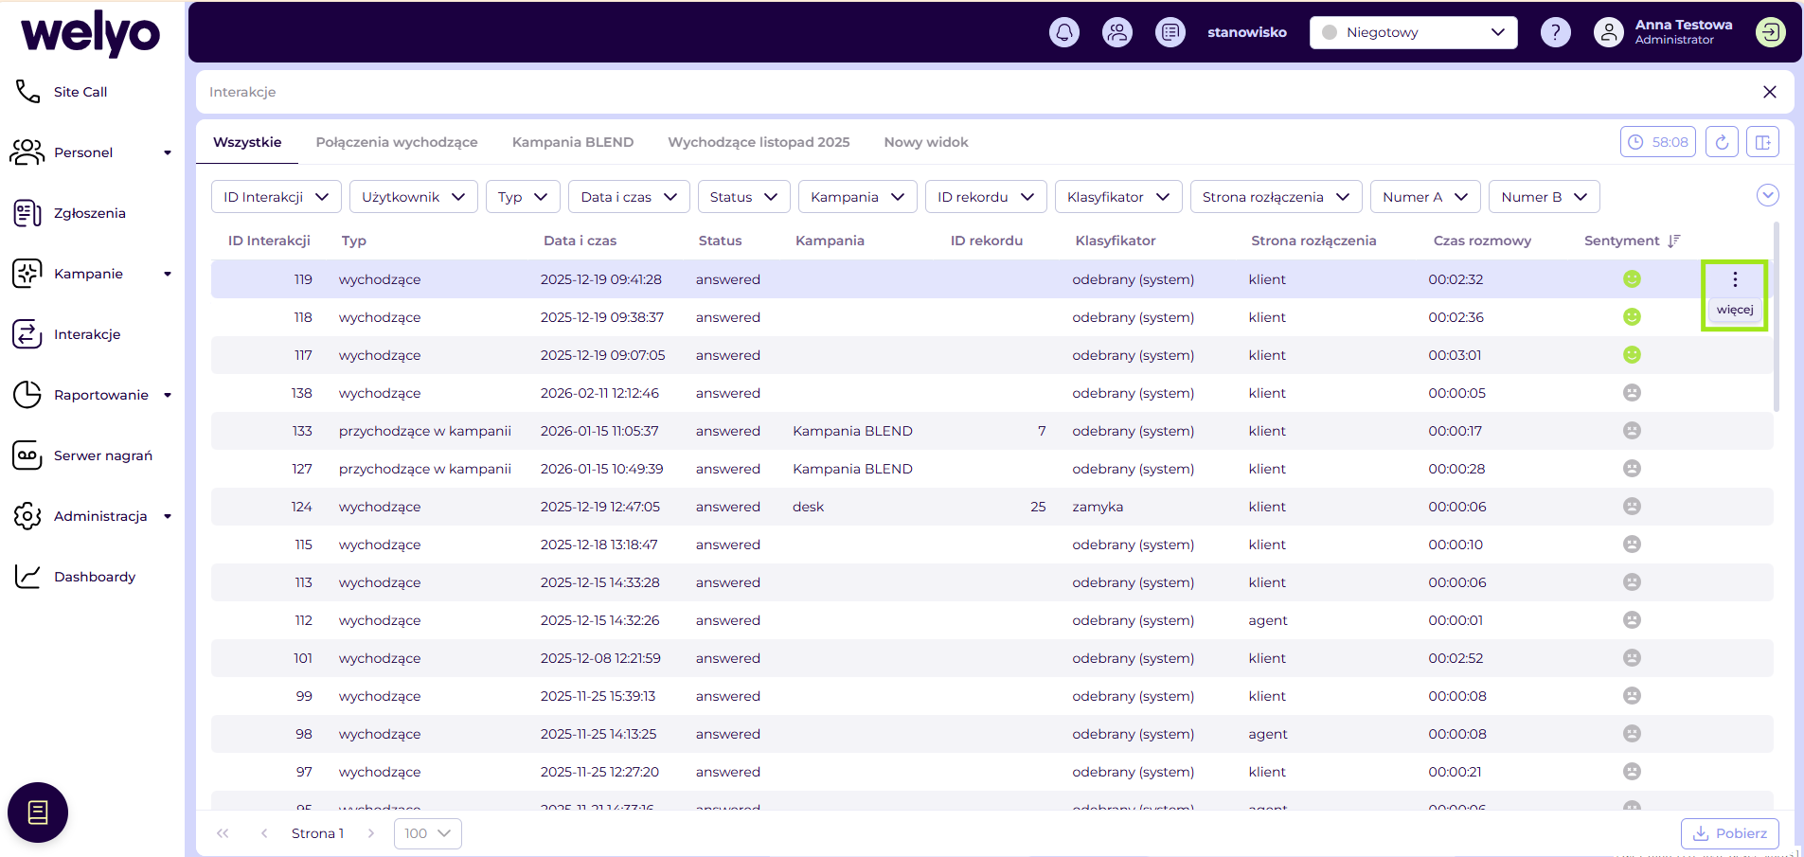Image resolution: width=1804 pixels, height=857 pixels.
Task: Open Serwer nagrań in the sidebar
Action: 102,455
